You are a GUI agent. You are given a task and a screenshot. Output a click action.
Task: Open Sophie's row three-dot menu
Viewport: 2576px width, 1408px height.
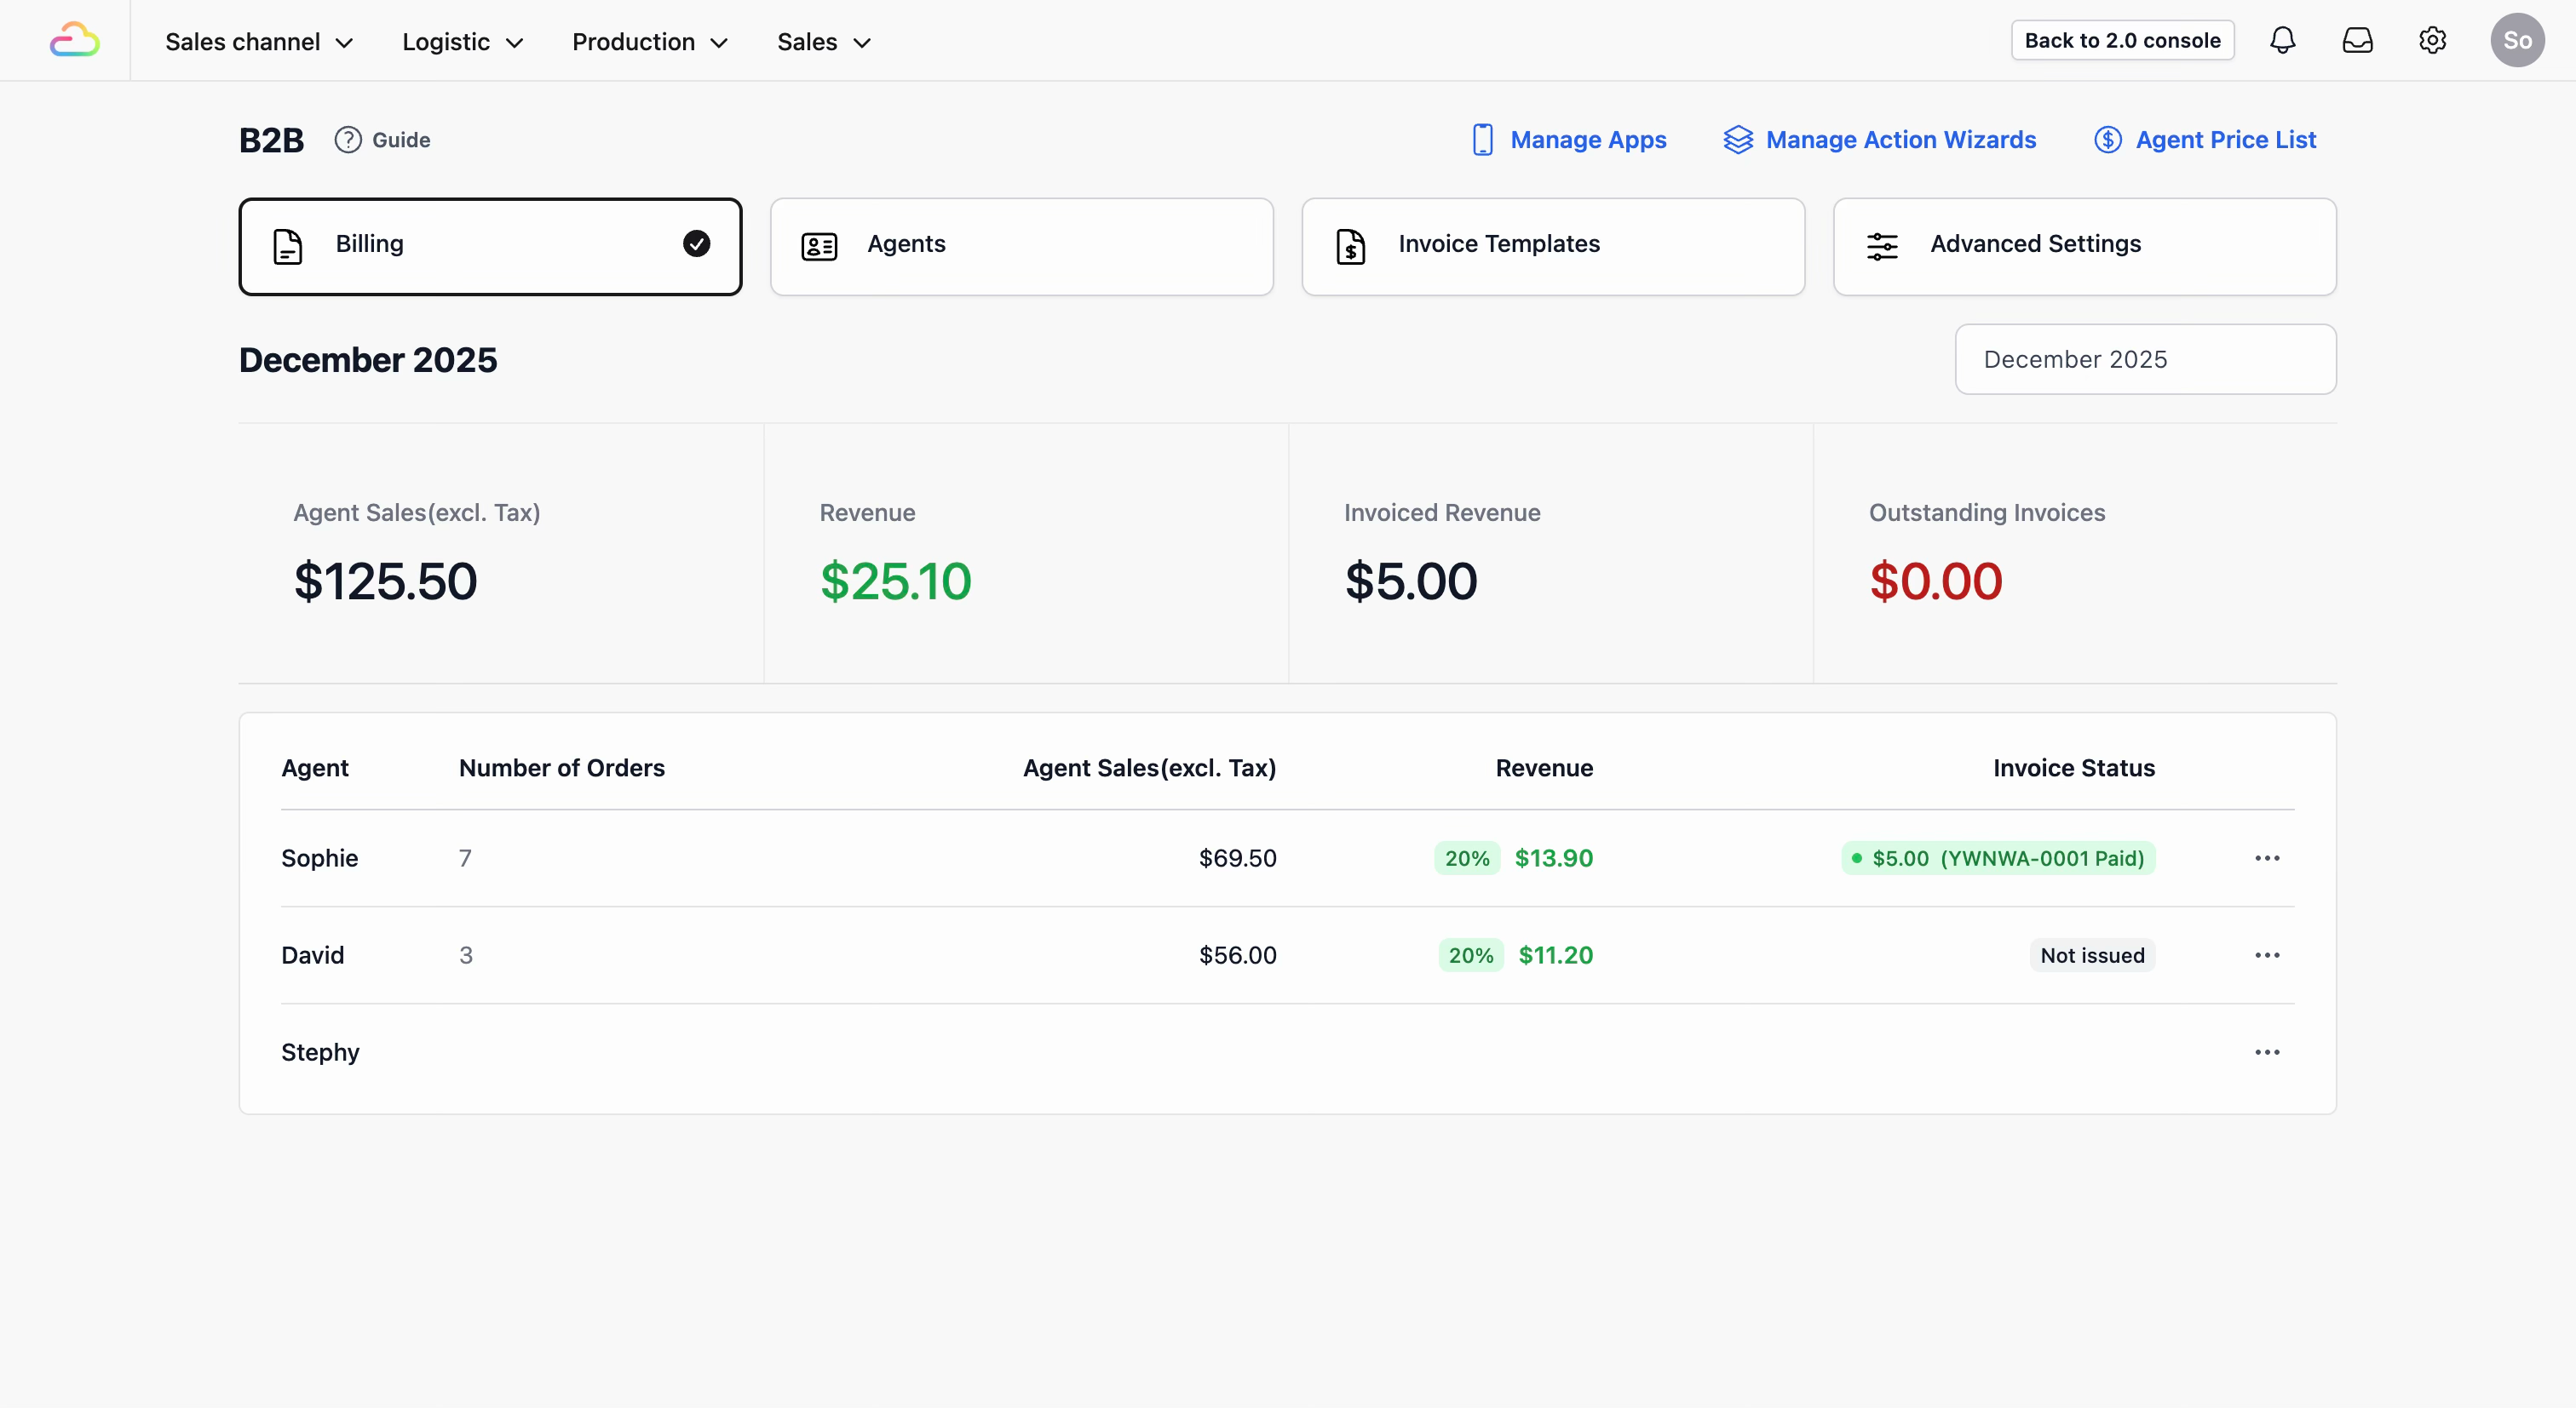(2266, 858)
